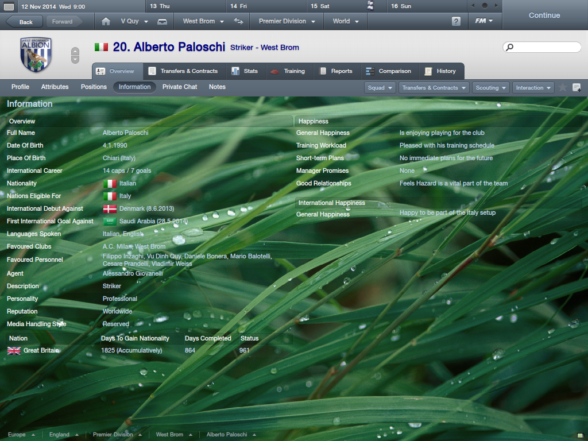The image size is (588, 441).
Task: Click the Denmark (8.6.2013) link
Action: coord(146,208)
